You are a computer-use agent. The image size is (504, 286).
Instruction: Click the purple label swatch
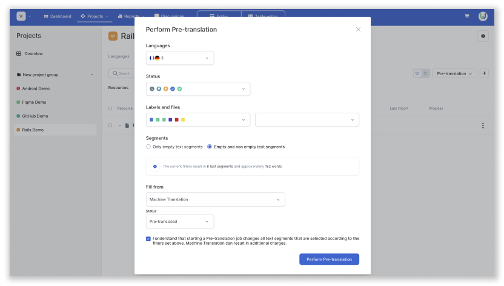point(170,120)
